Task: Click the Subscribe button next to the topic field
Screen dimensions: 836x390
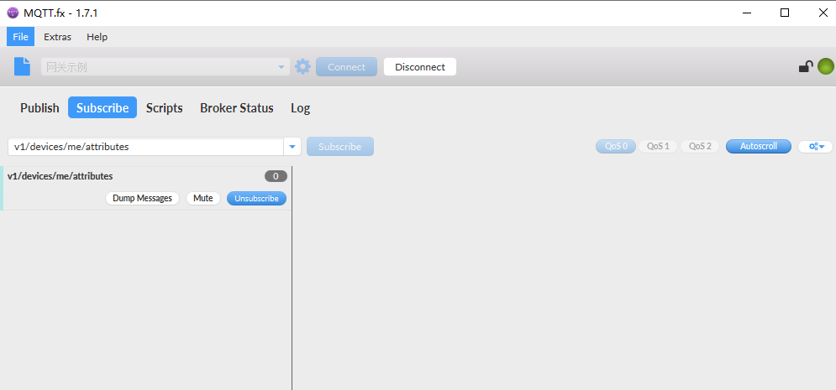Action: [x=340, y=146]
